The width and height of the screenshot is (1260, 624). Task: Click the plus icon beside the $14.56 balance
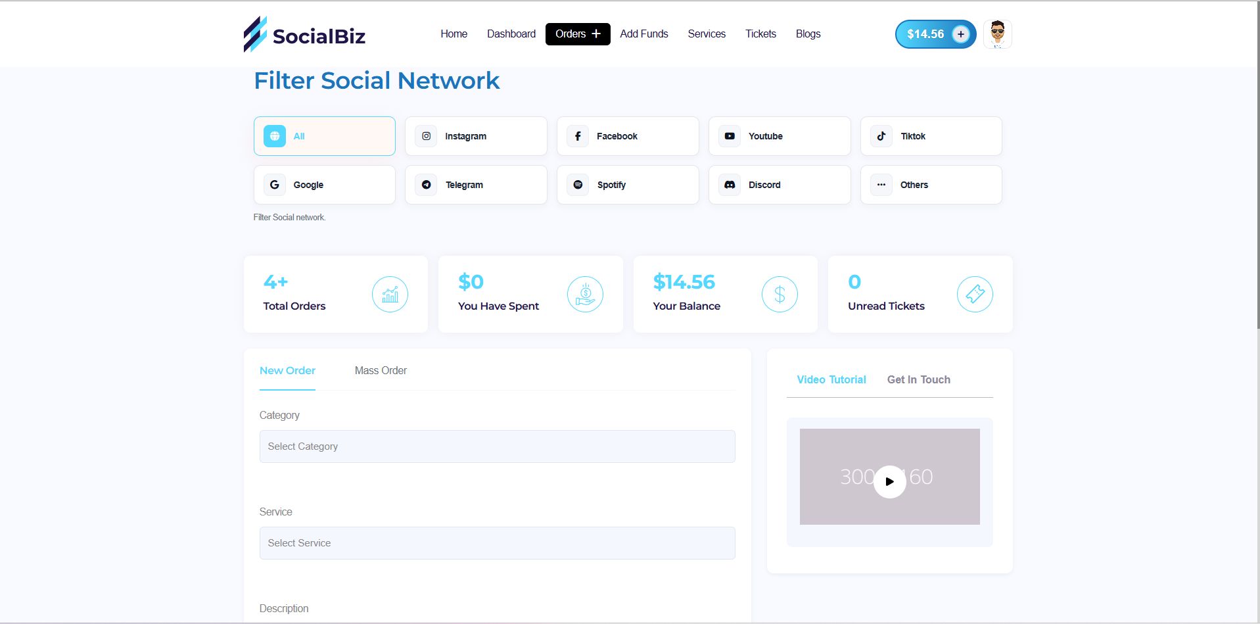pyautogui.click(x=960, y=34)
